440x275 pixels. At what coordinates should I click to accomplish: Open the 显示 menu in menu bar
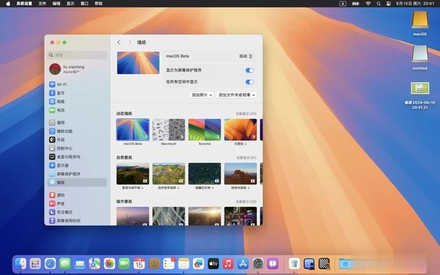(x=70, y=3)
